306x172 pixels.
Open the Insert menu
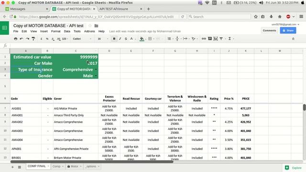point(44,31)
